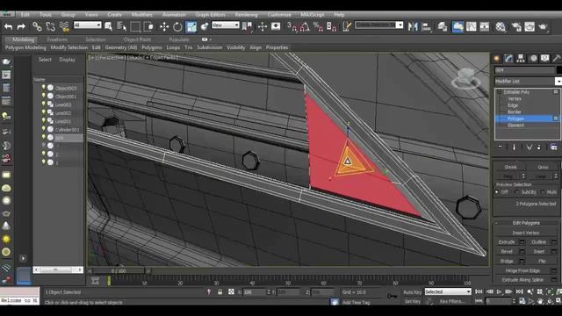Toggle visibility bulb for Object001
The image size is (562, 316).
(44, 96)
